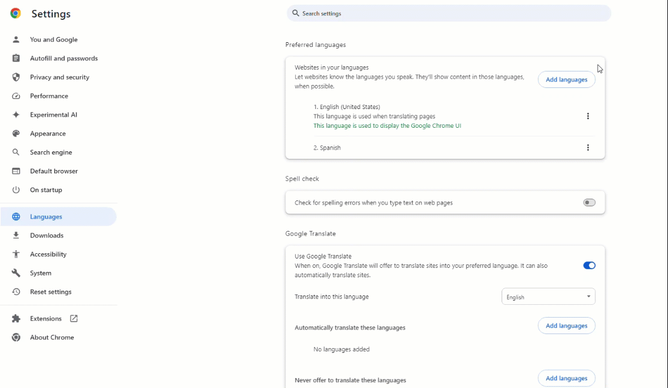Click the Settings page title
The height and width of the screenshot is (388, 668).
(51, 13)
